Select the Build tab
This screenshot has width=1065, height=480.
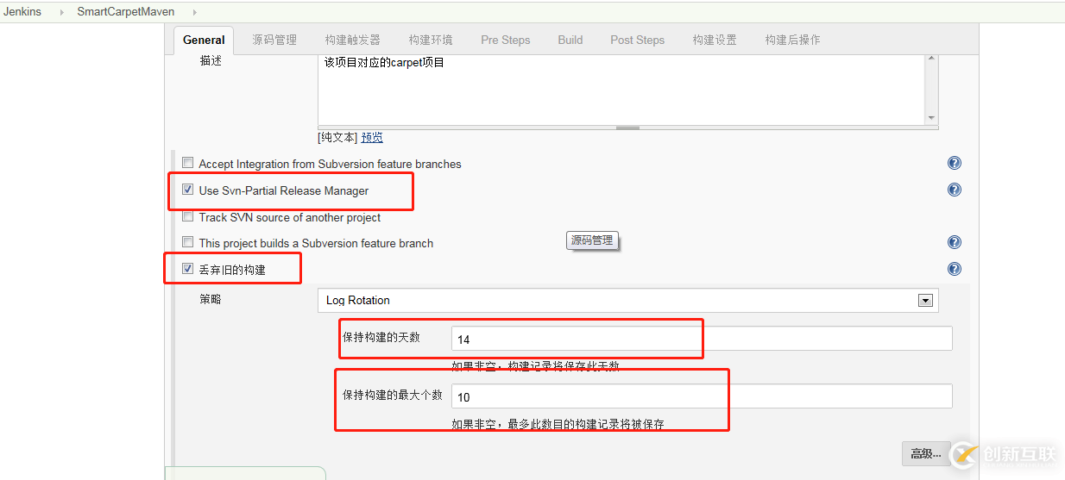(x=570, y=40)
